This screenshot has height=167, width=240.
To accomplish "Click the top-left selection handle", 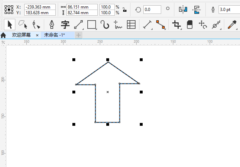I will pos(74,60).
